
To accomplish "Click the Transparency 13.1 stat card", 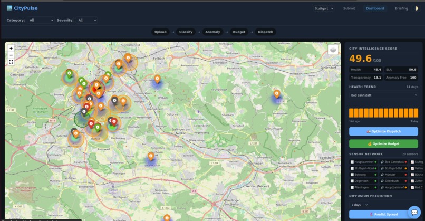I will click(x=366, y=78).
